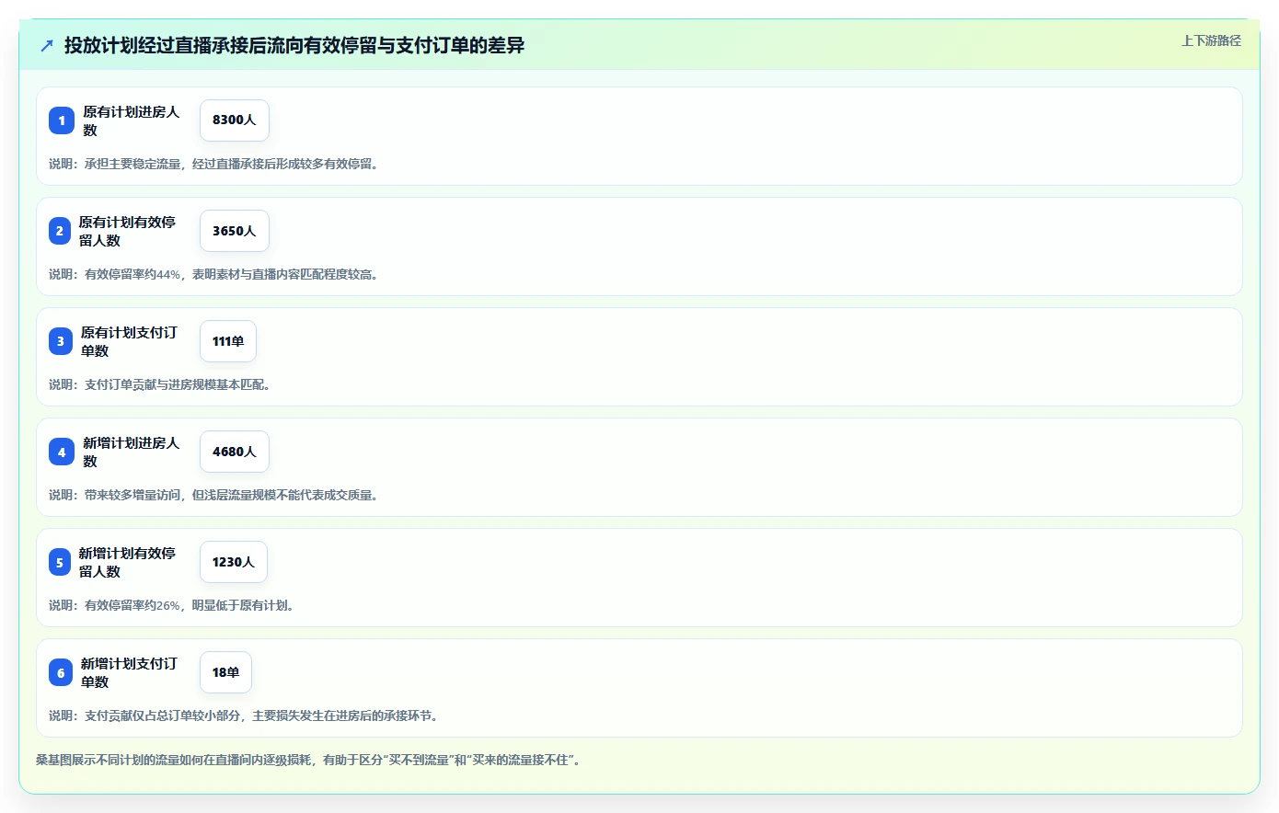This screenshot has height=813, width=1279.
Task: Click the 新增计划进房人数 label
Action: 132,452
